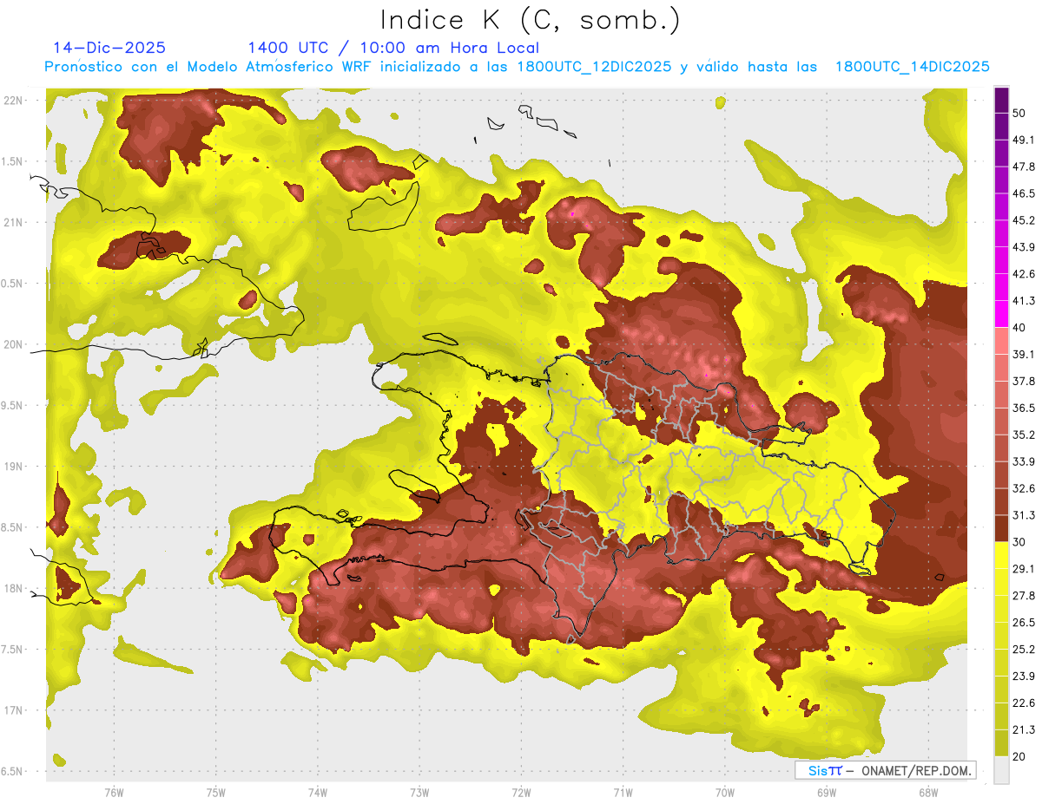Click the magenta colorbar segment between 40 and 41.3

pos(1001,314)
